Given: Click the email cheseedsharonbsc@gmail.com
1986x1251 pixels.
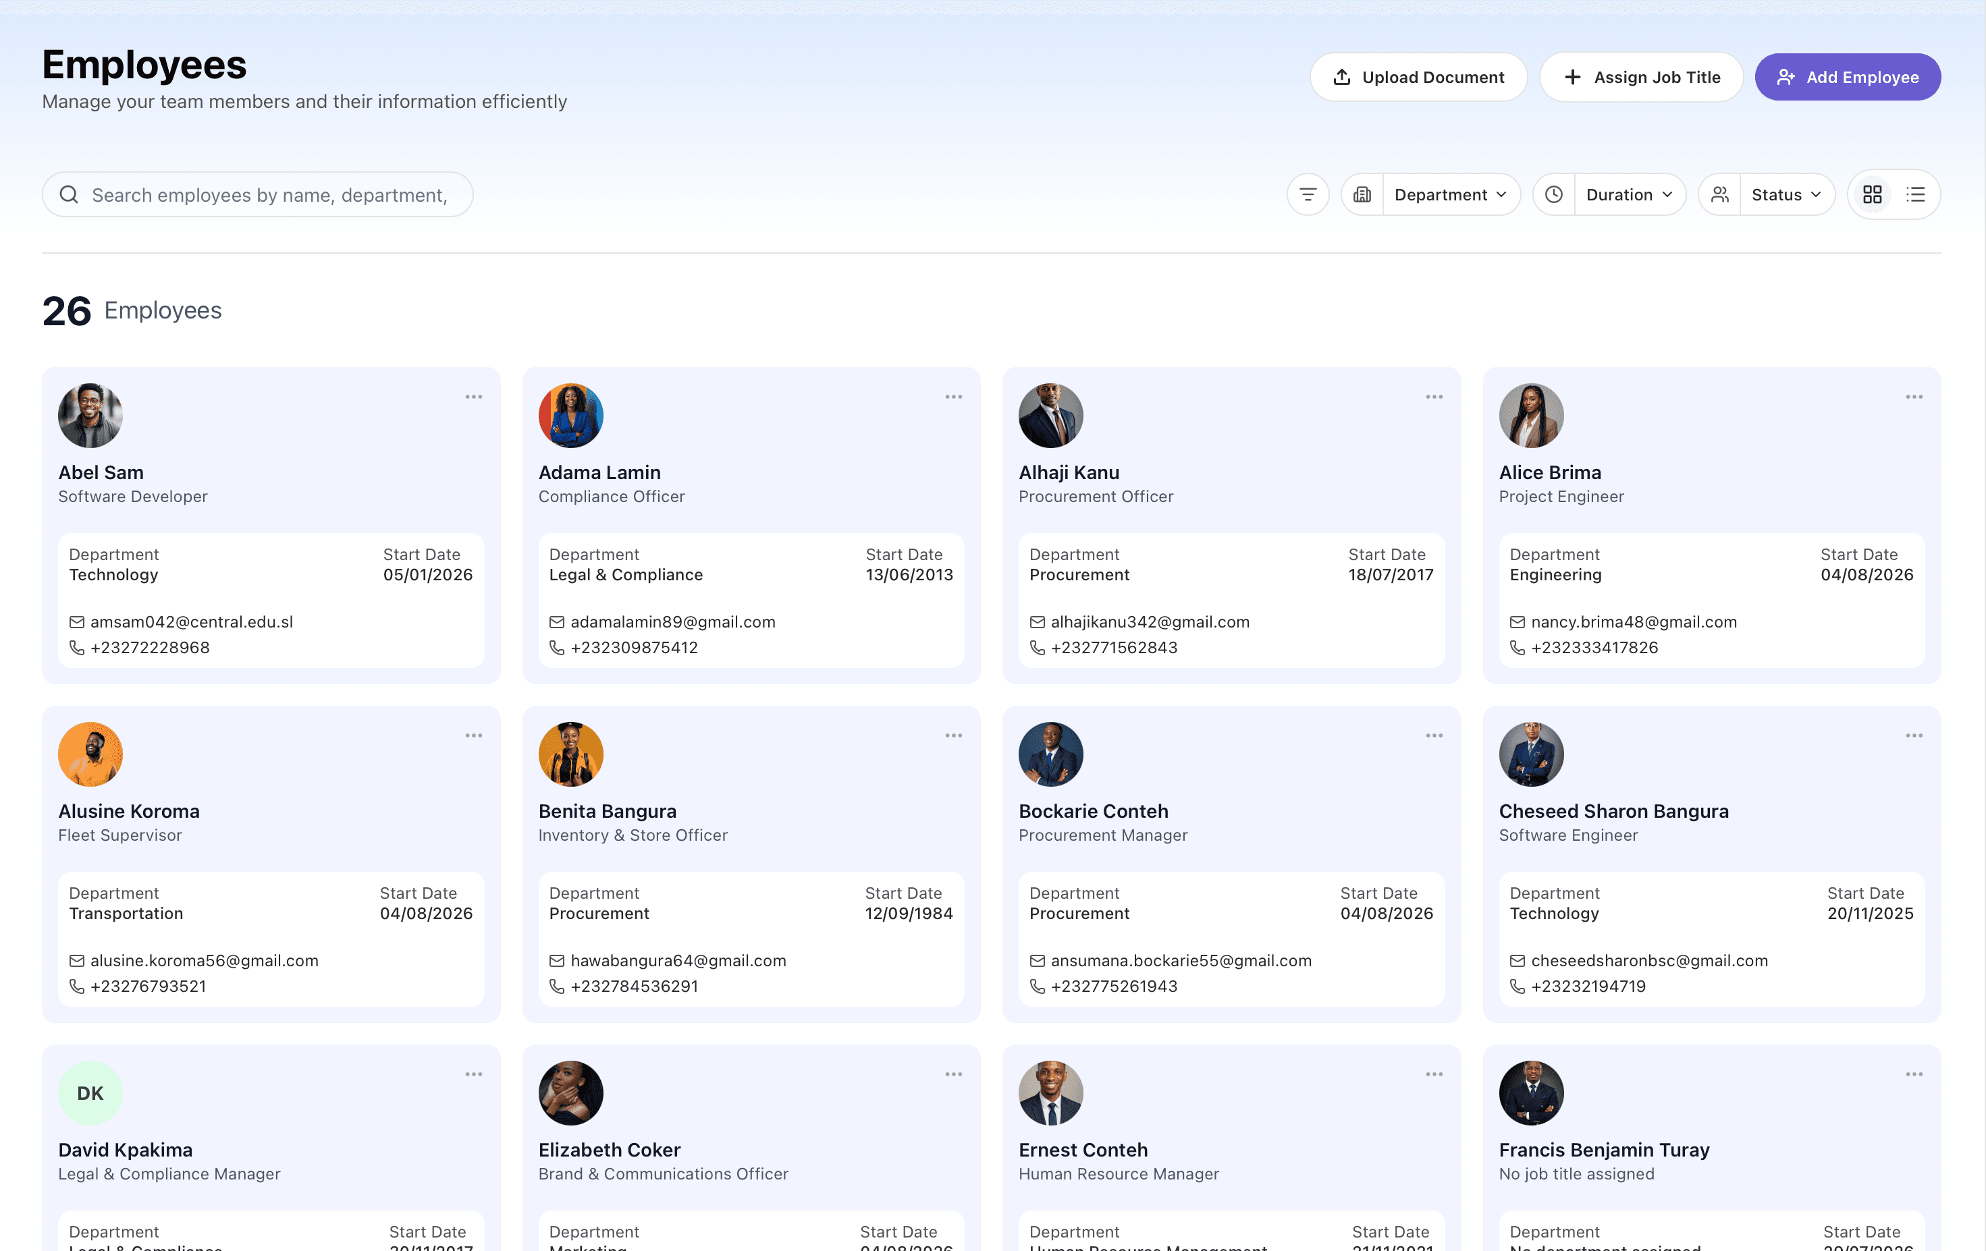Looking at the screenshot, I should [1650, 962].
